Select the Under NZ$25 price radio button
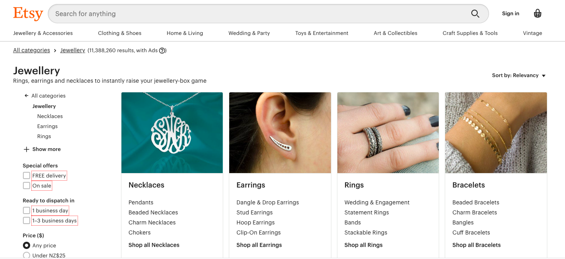This screenshot has width=565, height=259. tap(27, 255)
